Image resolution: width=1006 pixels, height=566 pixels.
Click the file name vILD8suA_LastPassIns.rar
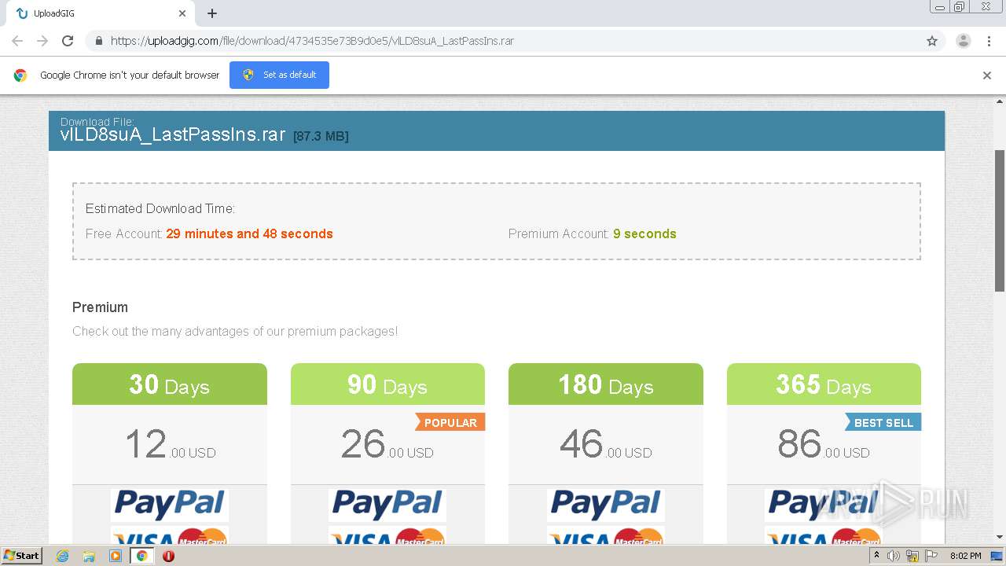(x=173, y=134)
